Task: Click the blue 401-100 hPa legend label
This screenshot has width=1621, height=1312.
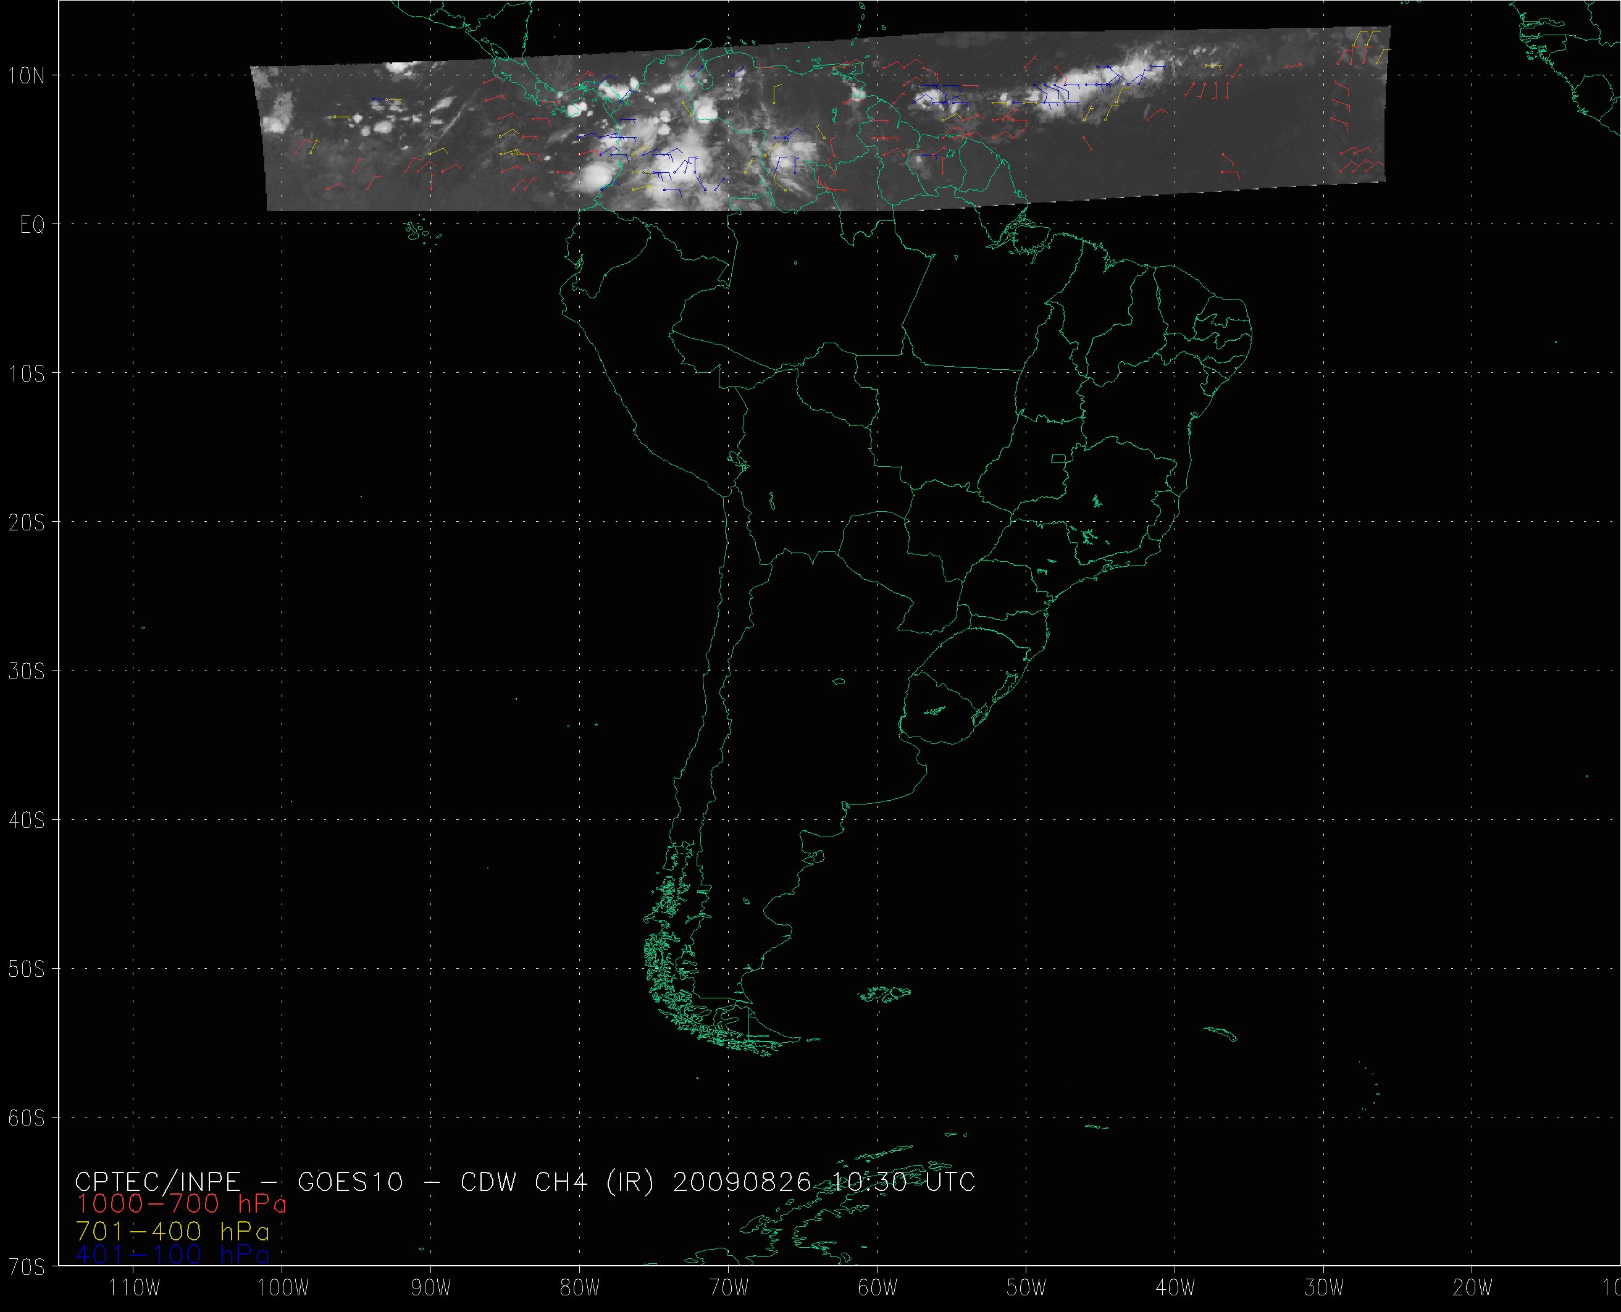Action: coord(172,1255)
